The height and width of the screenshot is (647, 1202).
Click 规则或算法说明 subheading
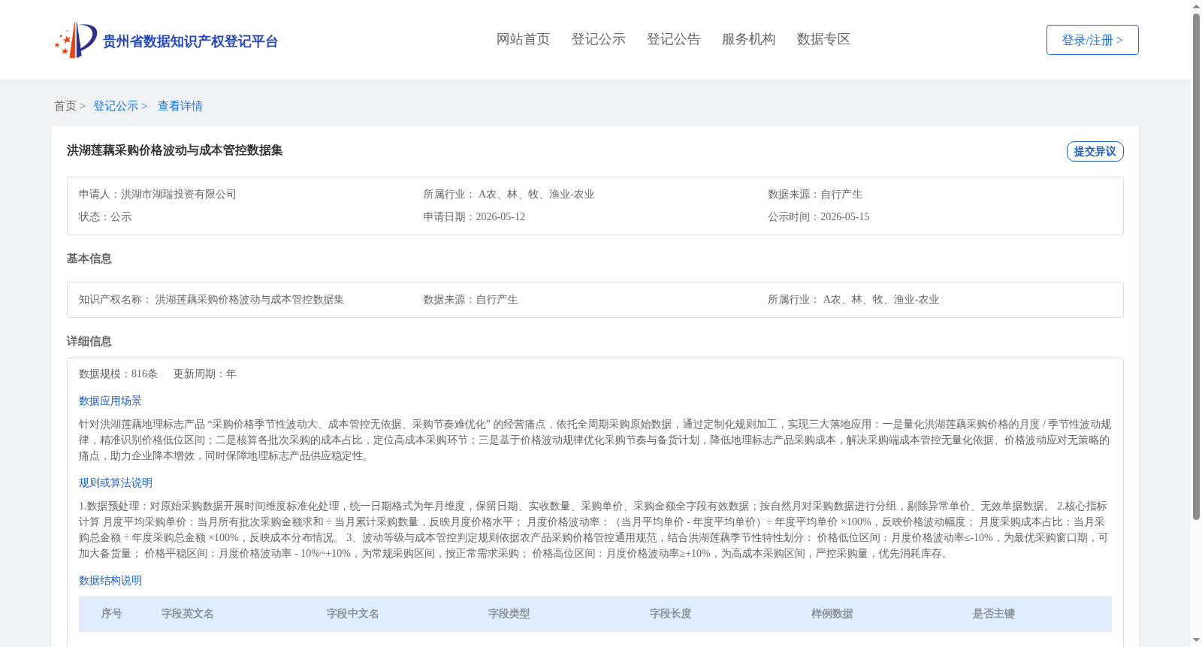[x=116, y=482]
